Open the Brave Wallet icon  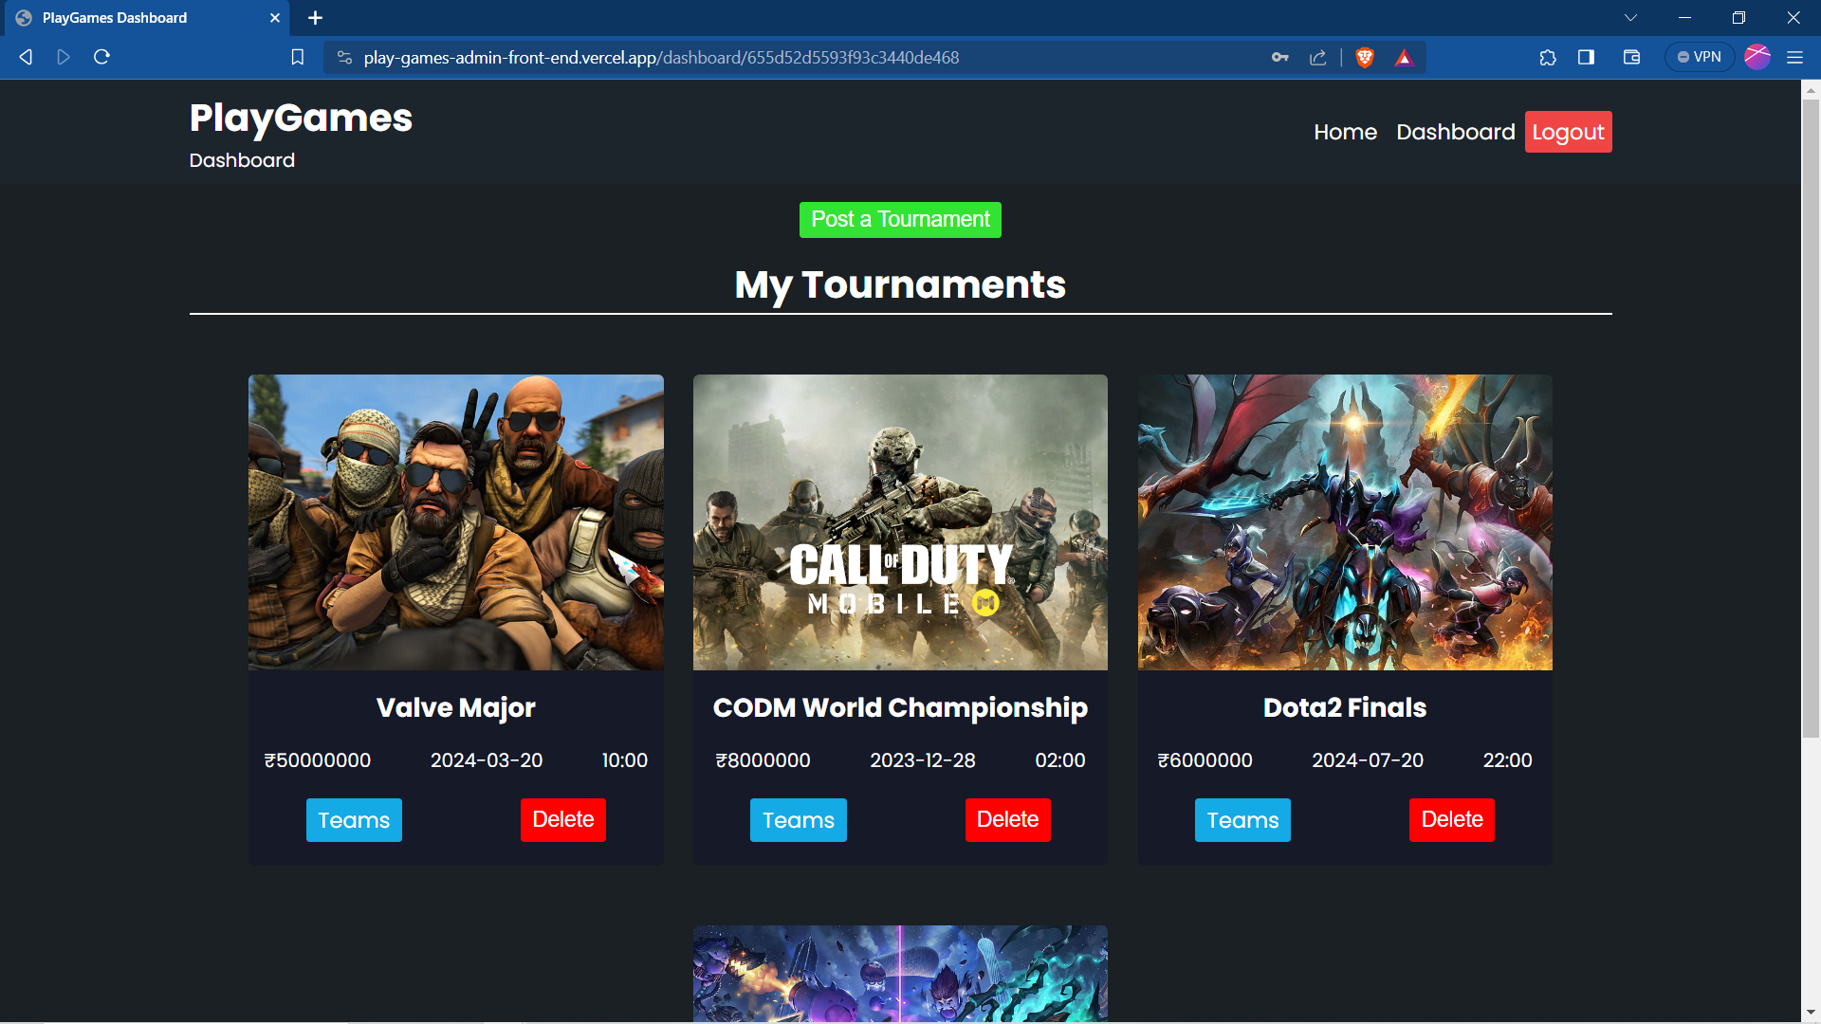click(x=1631, y=58)
